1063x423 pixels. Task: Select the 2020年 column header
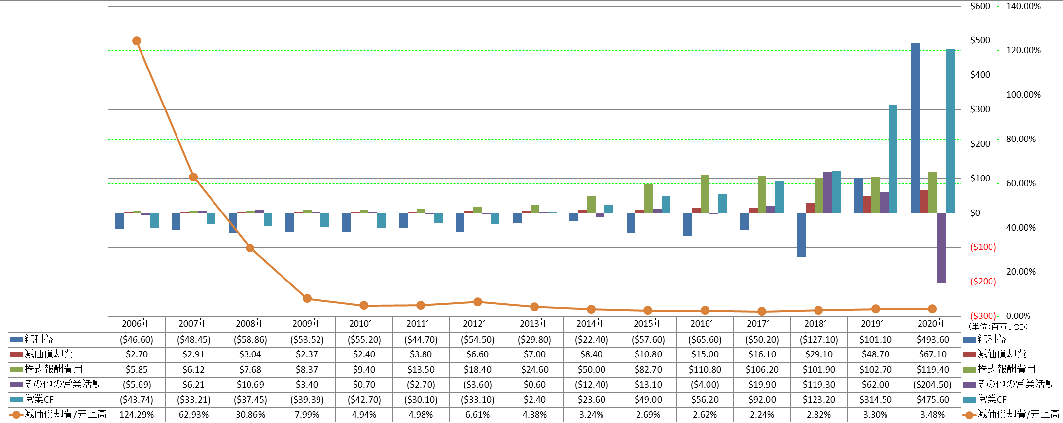point(932,324)
